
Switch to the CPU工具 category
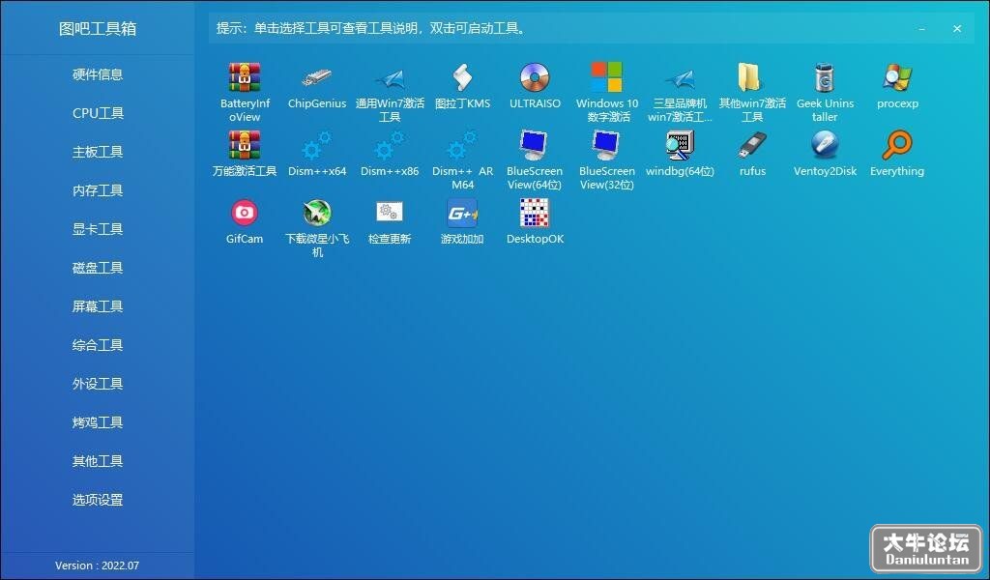(x=98, y=113)
